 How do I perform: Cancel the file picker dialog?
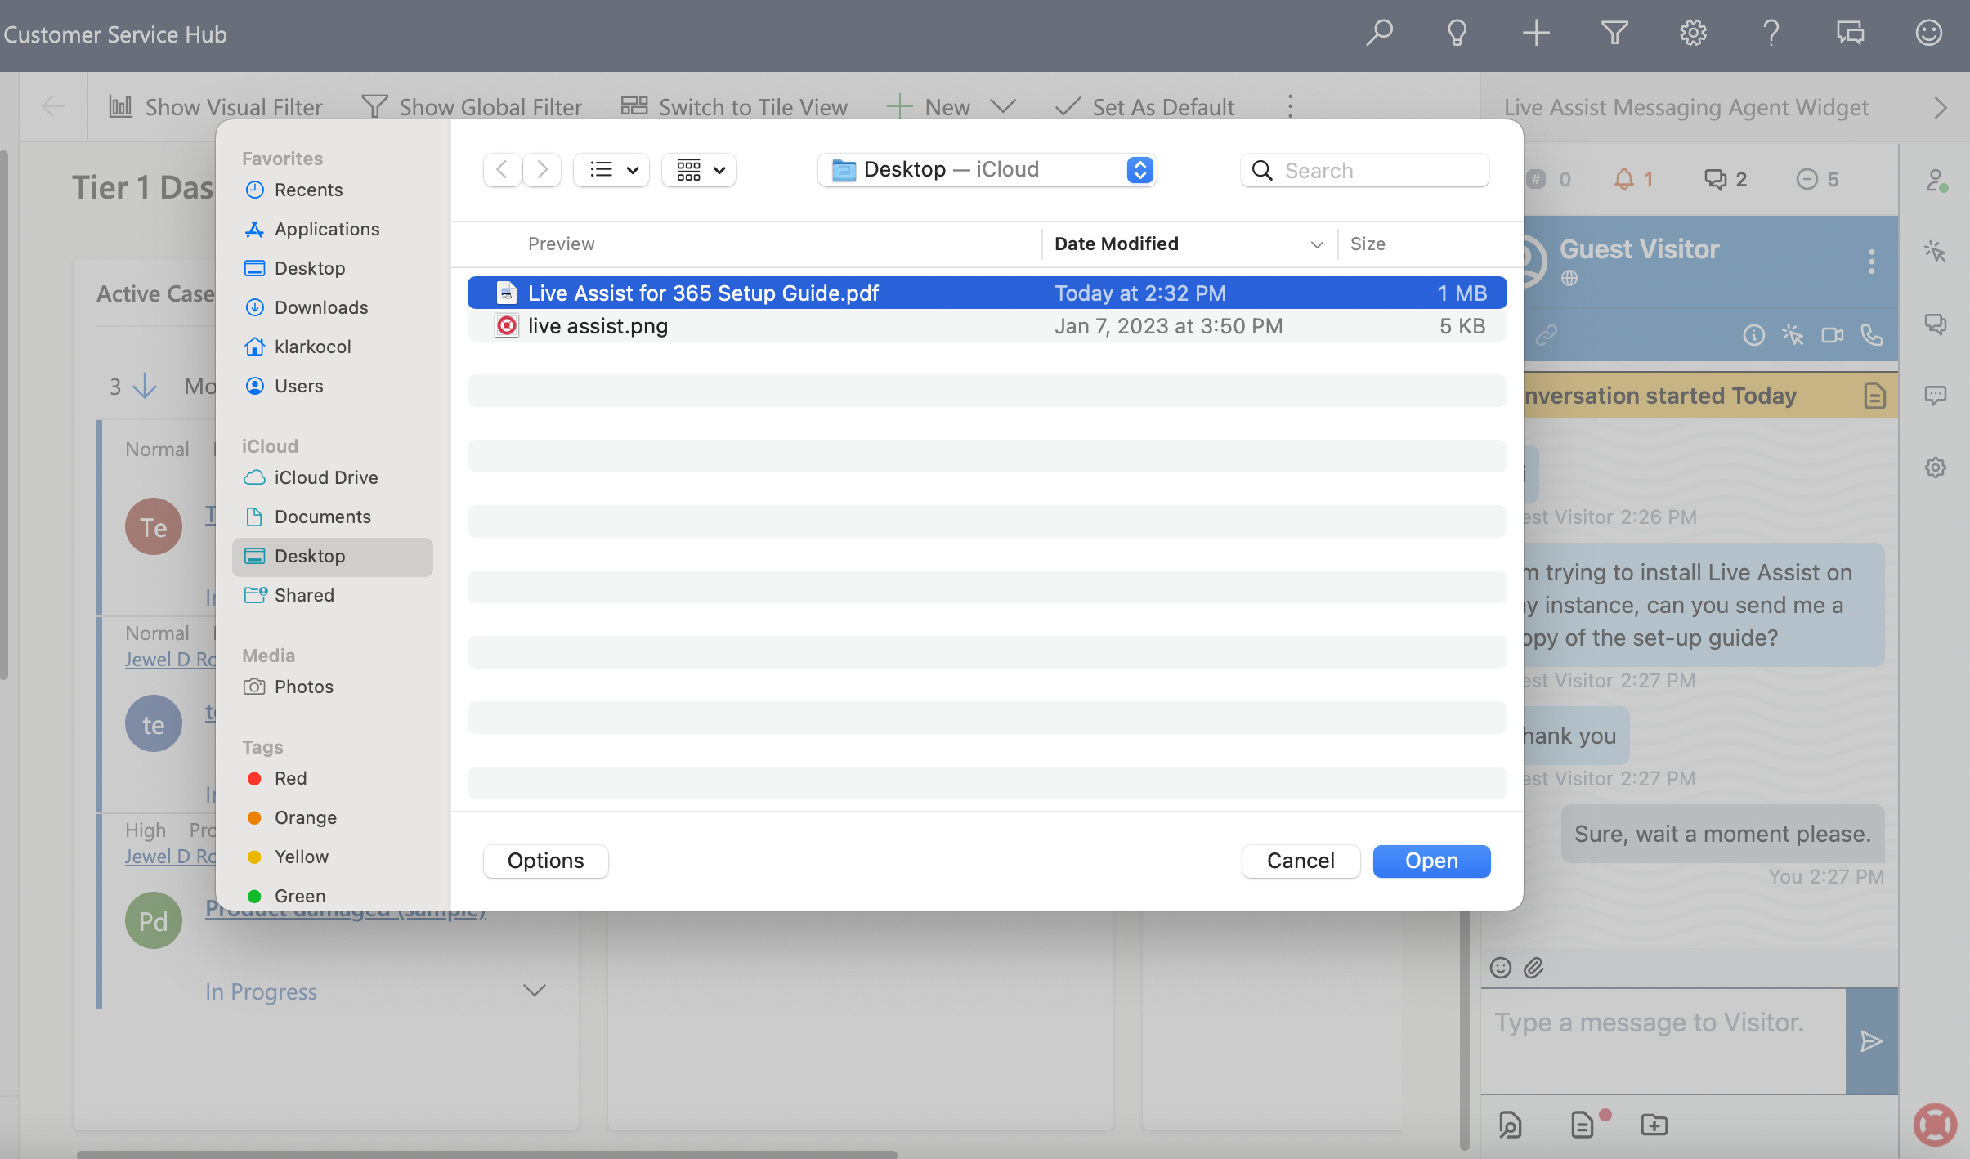[x=1301, y=861]
